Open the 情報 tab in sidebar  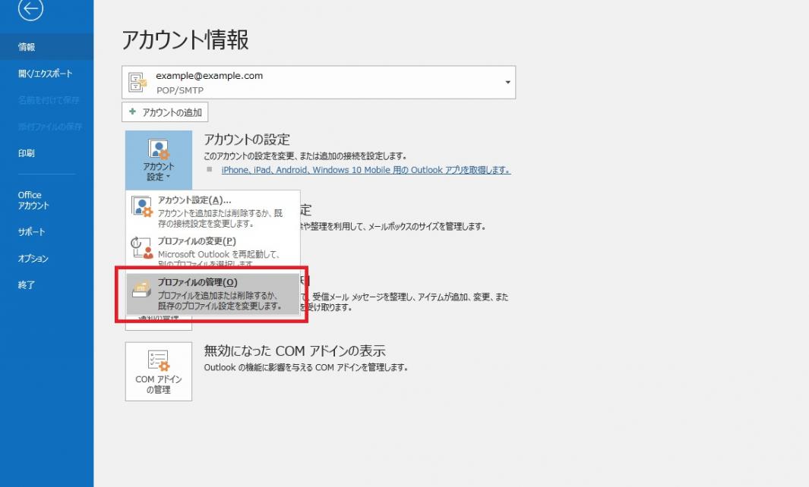click(x=27, y=47)
